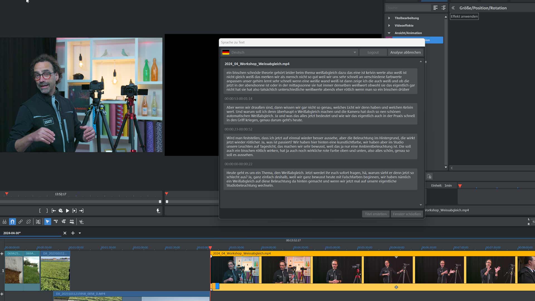
Task: Click Fenster schließen in the dialog
Action: tap(407, 214)
